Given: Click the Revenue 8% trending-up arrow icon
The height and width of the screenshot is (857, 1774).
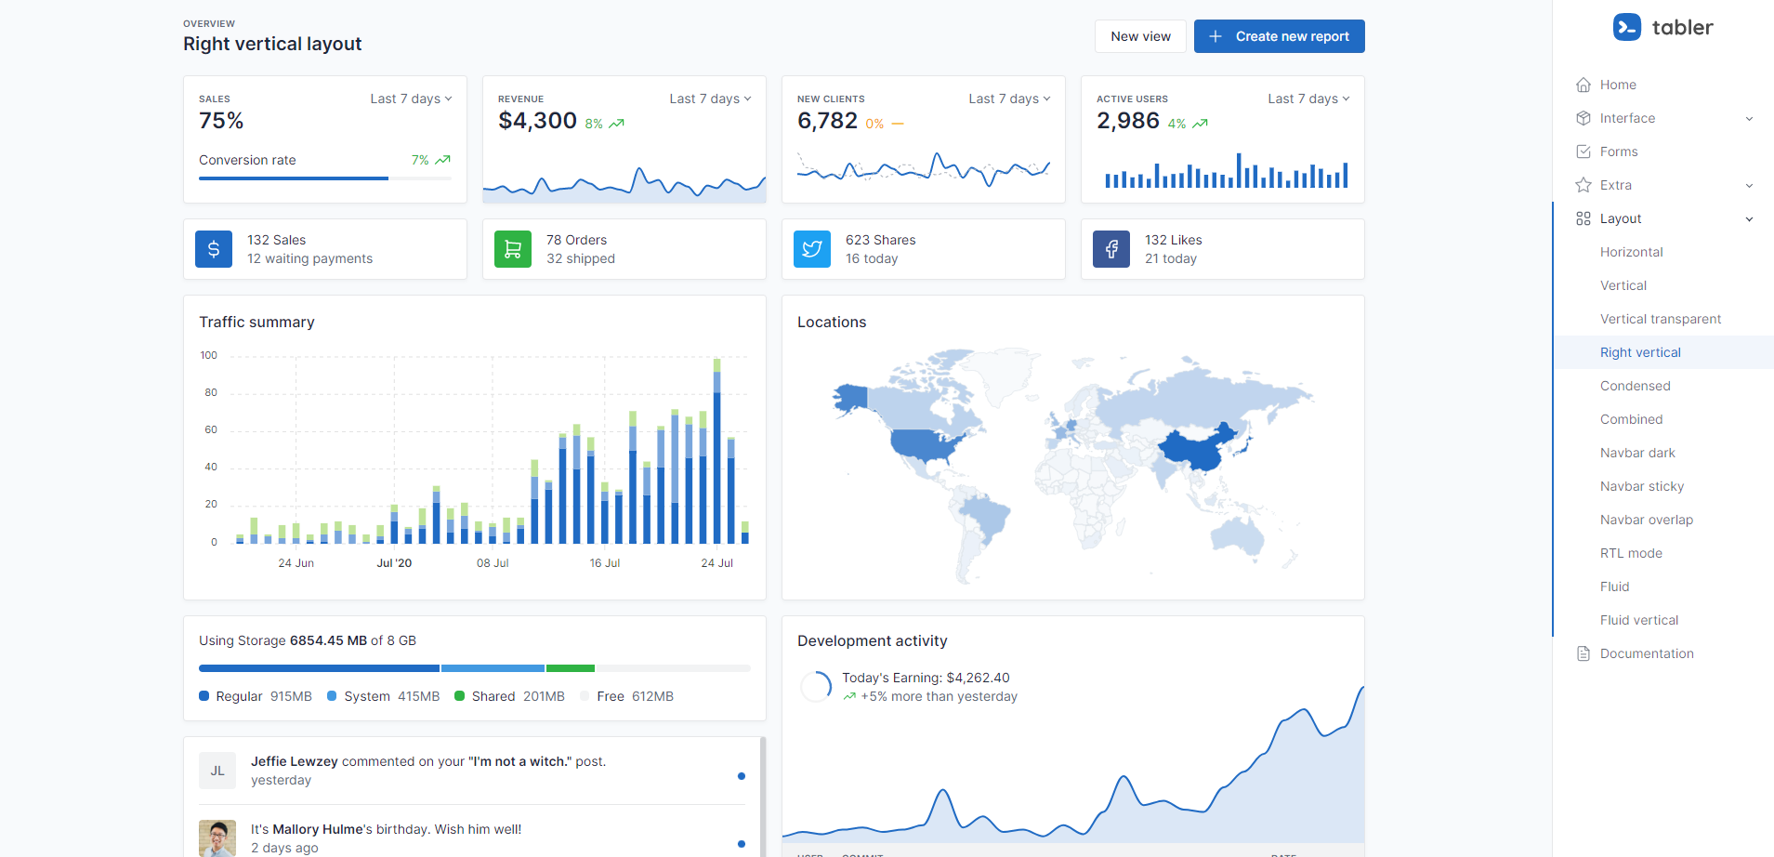Looking at the screenshot, I should point(617,123).
